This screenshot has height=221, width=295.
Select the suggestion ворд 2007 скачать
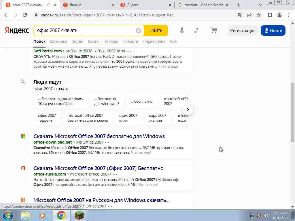(x=158, y=118)
